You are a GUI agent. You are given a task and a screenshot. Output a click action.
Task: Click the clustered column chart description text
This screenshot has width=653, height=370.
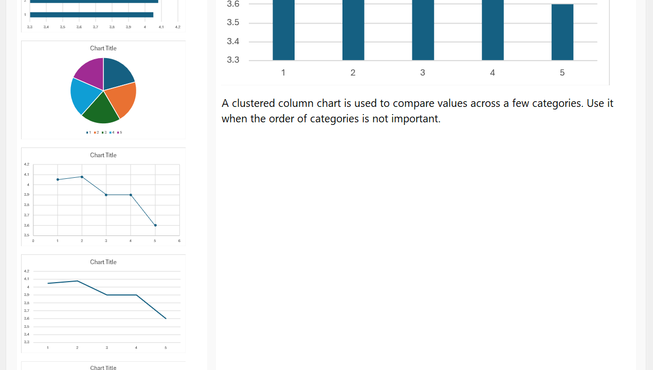pyautogui.click(x=417, y=110)
